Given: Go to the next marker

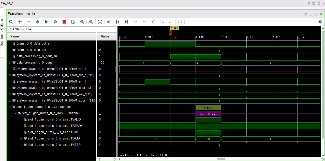Looking at the screenshot, I should (171, 22).
